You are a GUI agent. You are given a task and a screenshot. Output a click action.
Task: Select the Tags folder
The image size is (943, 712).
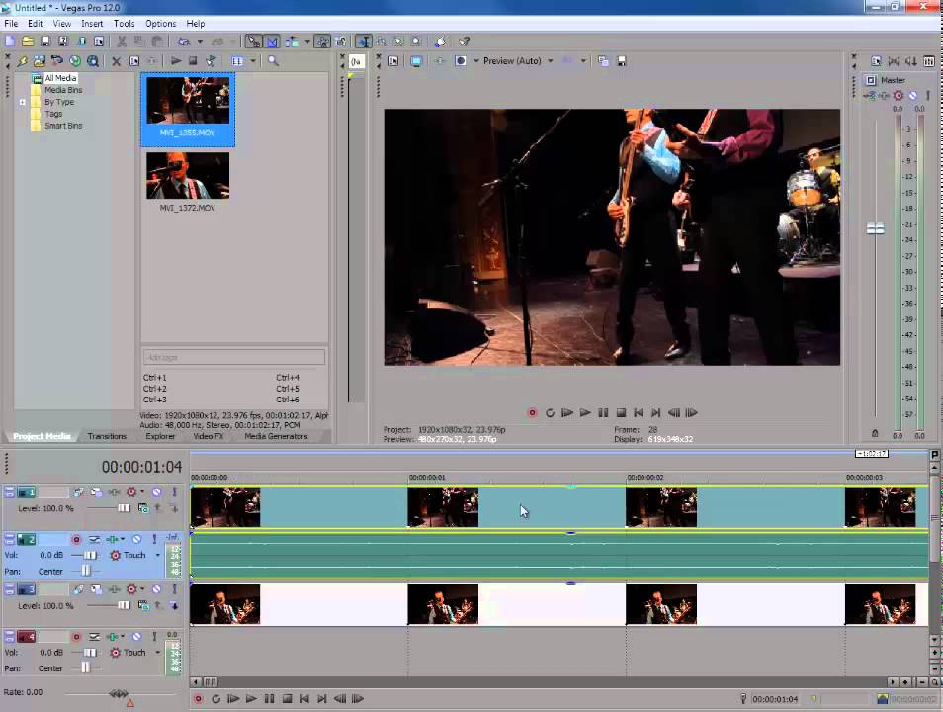[53, 113]
